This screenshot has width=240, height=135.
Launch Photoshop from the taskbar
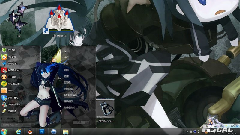pyautogui.click(x=42, y=131)
